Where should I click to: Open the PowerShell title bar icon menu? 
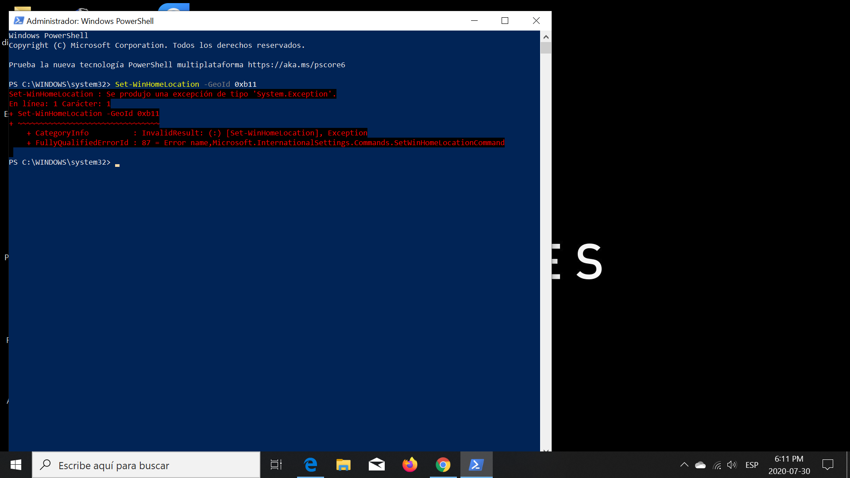pyautogui.click(x=19, y=21)
